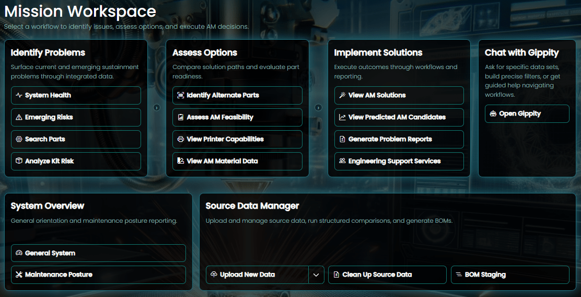Click chevron between Identify Problems and Assess Options
Viewport: 581px width, 297px height.
click(157, 108)
